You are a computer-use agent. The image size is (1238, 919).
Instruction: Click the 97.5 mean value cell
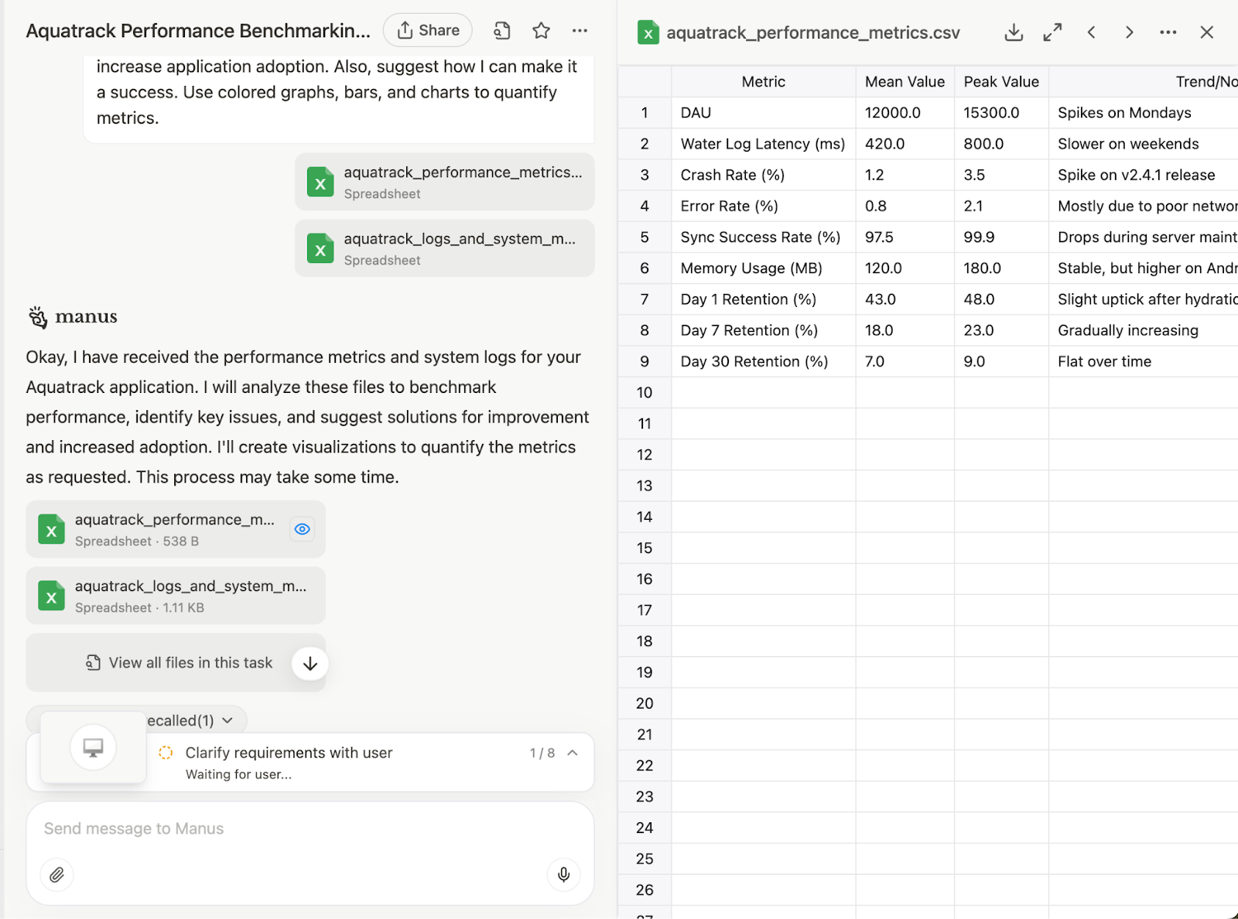(x=905, y=237)
